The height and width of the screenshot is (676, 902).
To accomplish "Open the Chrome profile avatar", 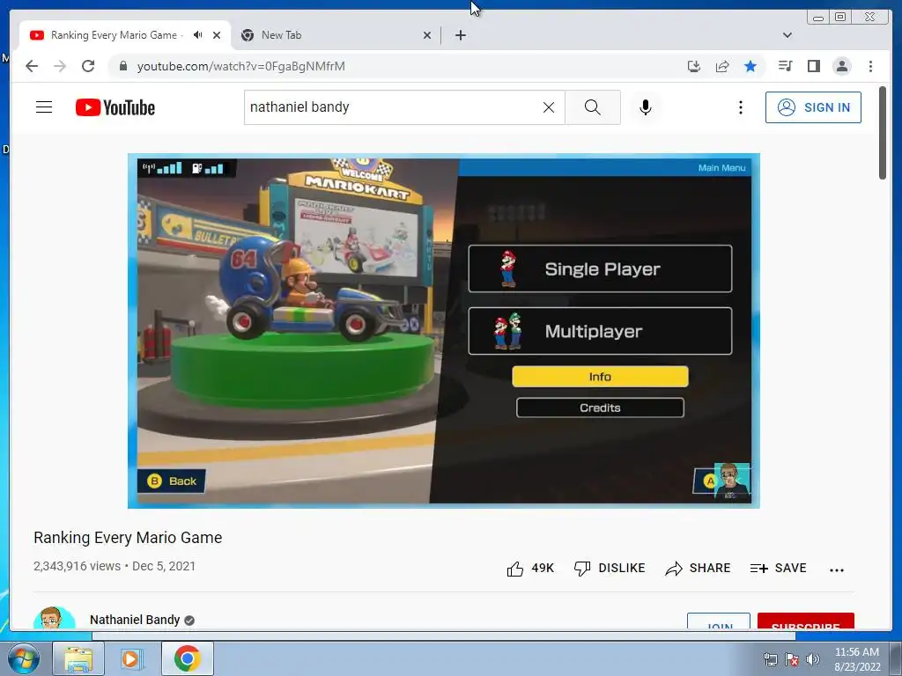I will (x=841, y=66).
